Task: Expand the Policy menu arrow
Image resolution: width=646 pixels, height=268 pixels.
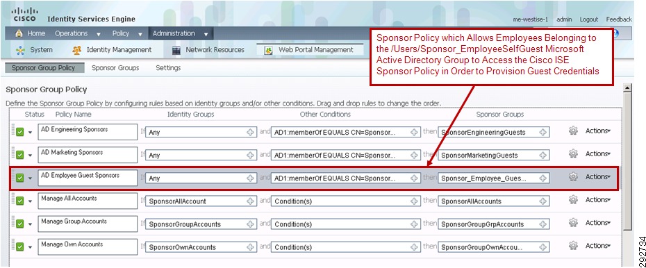Action: click(x=140, y=34)
